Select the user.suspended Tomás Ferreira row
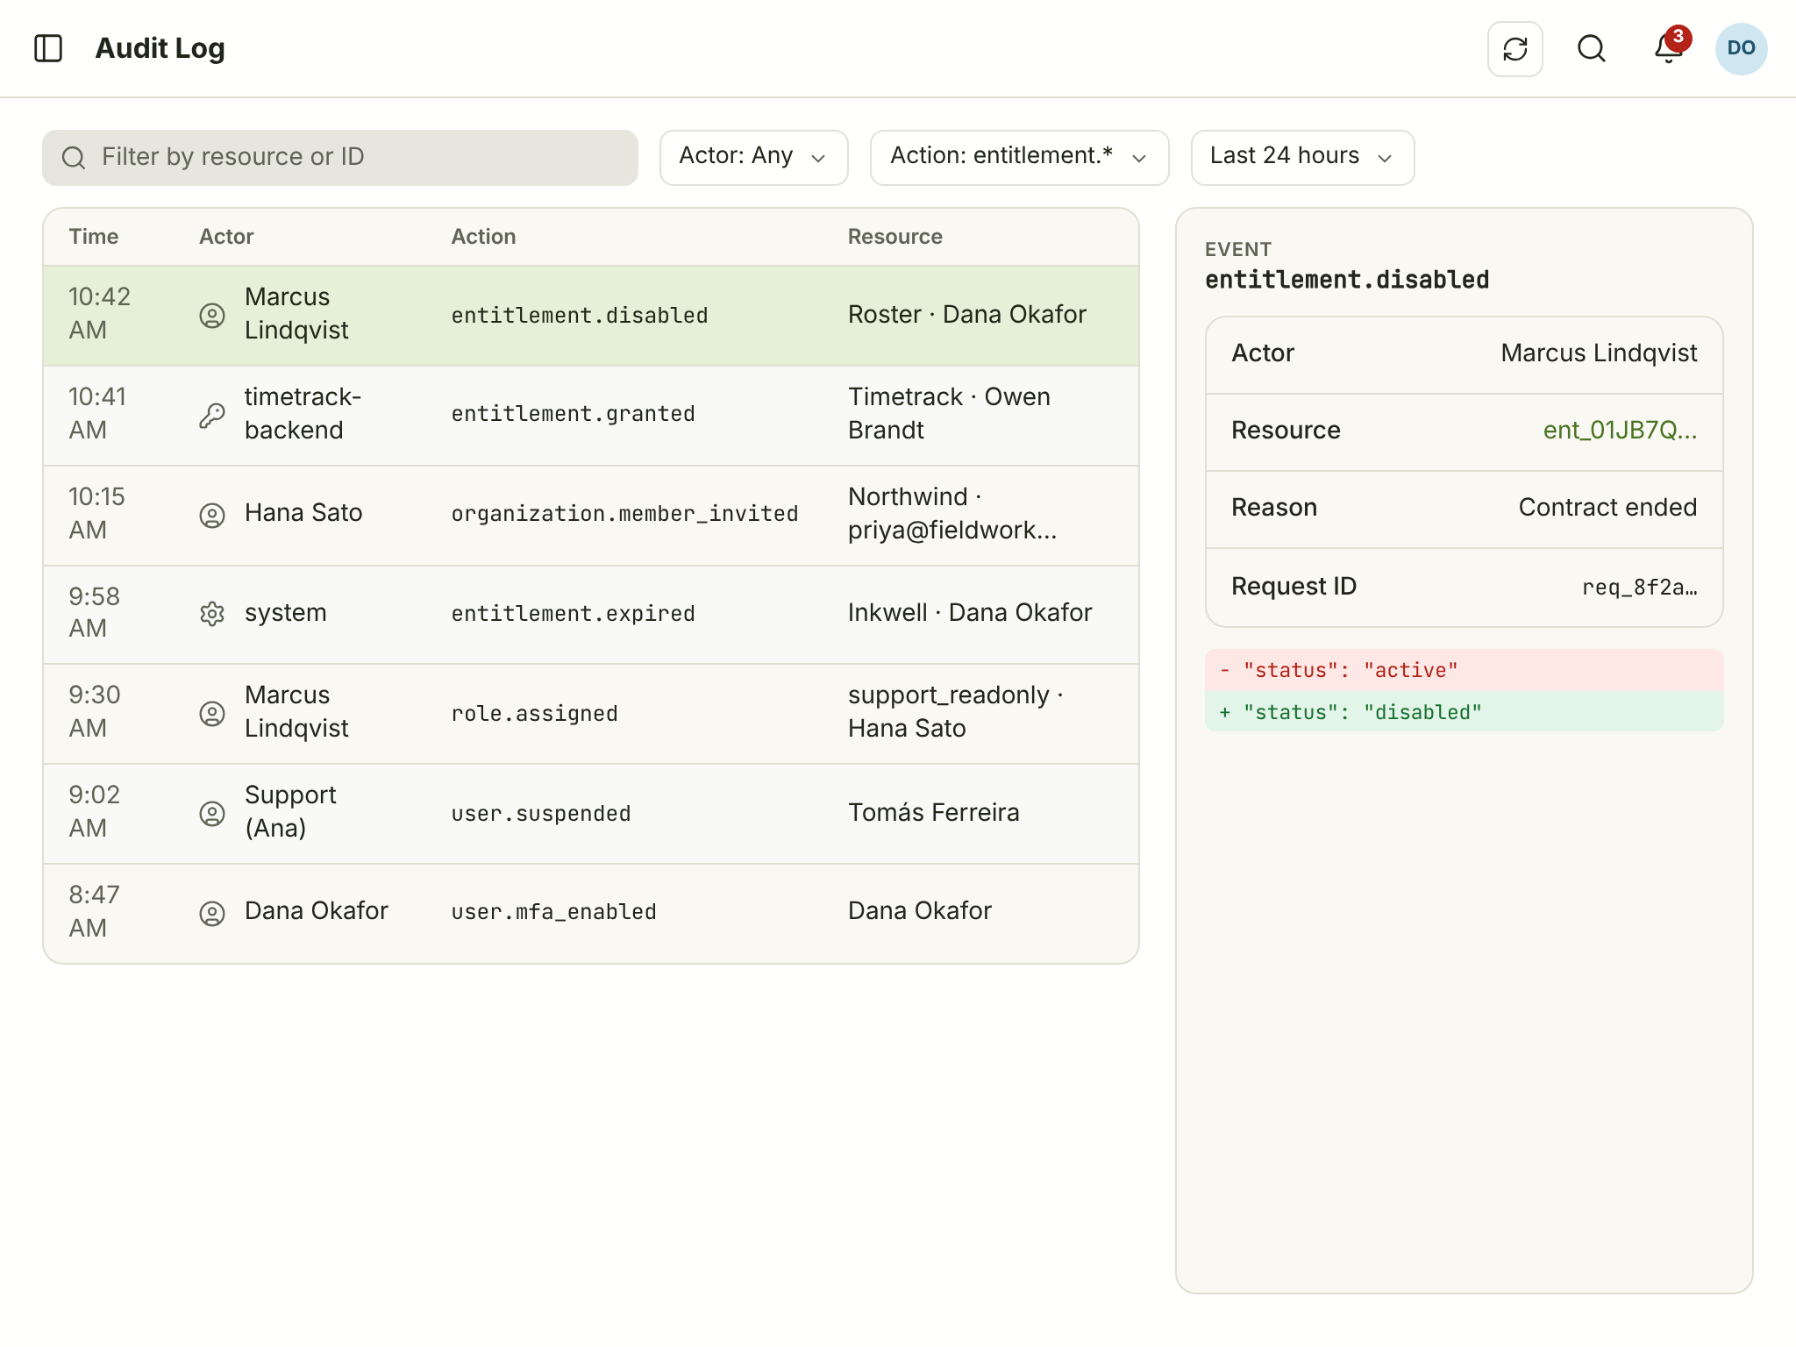The image size is (1796, 1347). click(x=591, y=814)
